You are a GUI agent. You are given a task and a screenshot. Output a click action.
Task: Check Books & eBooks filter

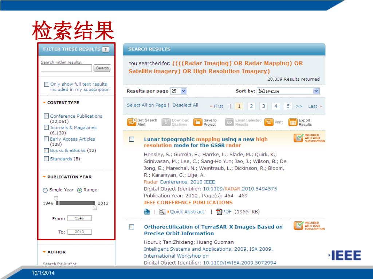(46, 150)
